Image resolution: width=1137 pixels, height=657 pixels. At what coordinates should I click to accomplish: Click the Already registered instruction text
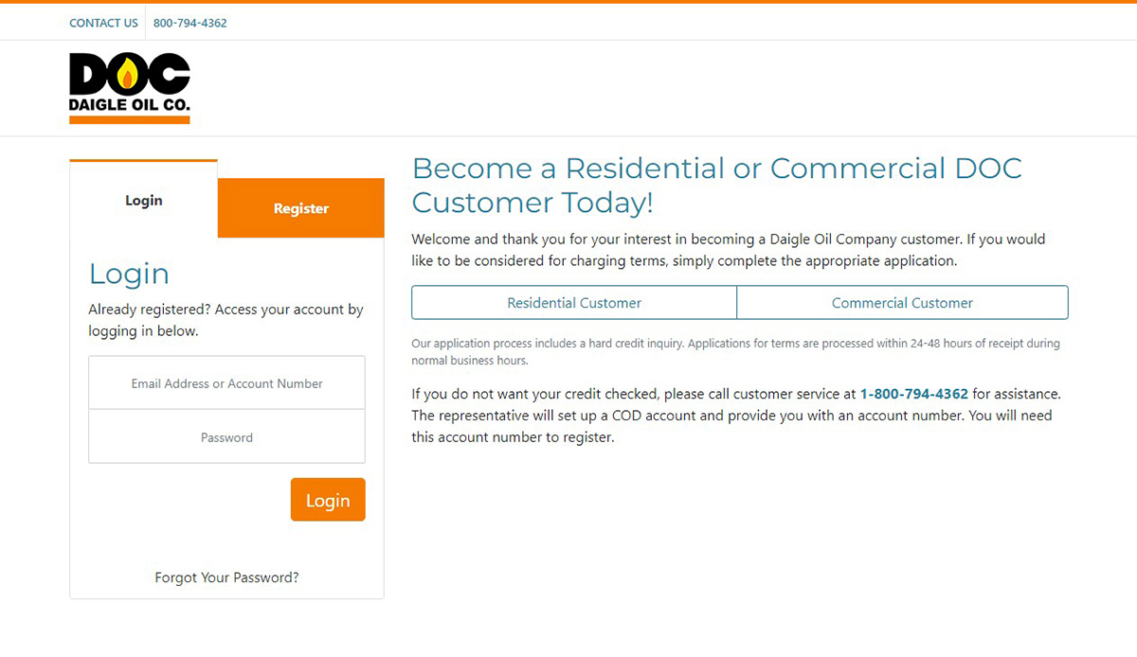(226, 320)
